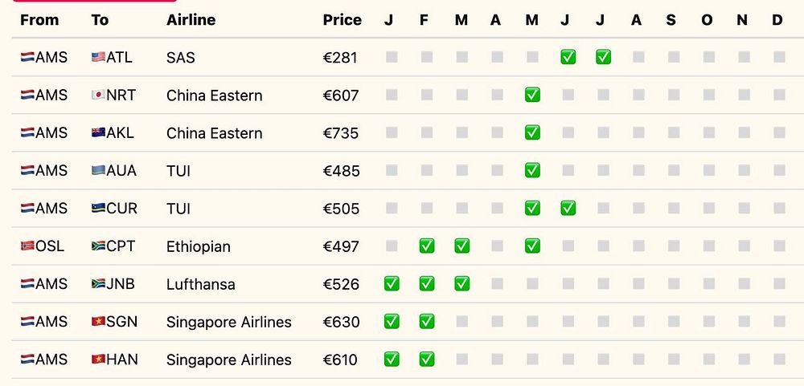
Task: Uncheck the June checkbox in SAS ATL row
Action: point(568,57)
